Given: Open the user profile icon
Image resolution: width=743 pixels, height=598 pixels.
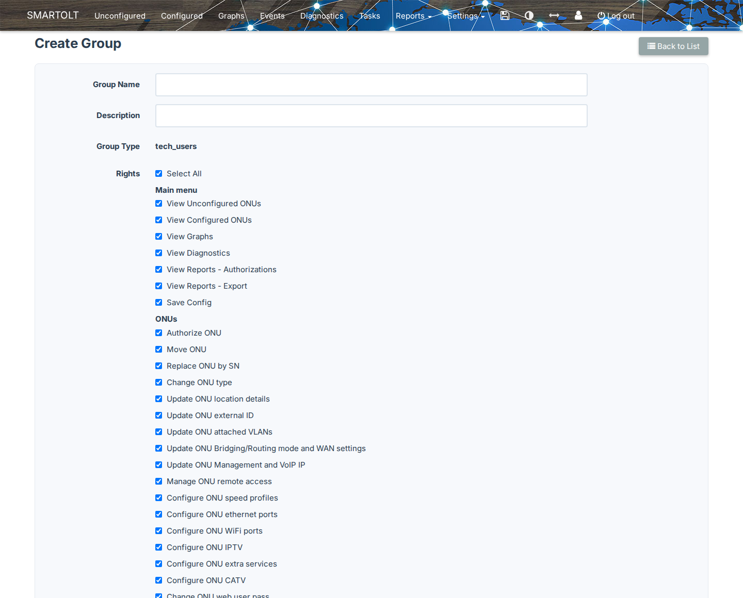Looking at the screenshot, I should (578, 15).
